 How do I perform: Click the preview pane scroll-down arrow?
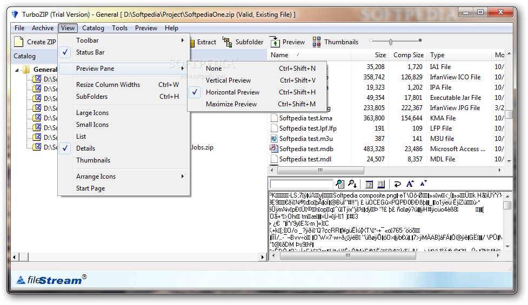click(507, 247)
